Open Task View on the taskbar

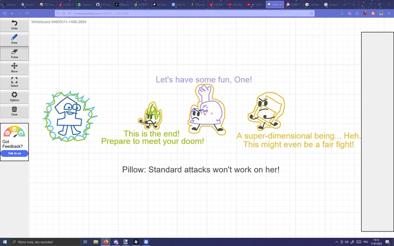(x=86, y=242)
